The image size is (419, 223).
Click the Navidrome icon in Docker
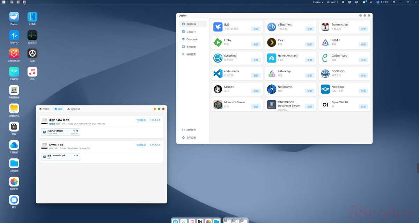(272, 89)
